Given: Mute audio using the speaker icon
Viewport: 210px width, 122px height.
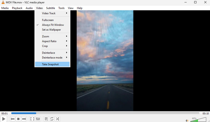Looking at the screenshot, I should click(x=187, y=120).
